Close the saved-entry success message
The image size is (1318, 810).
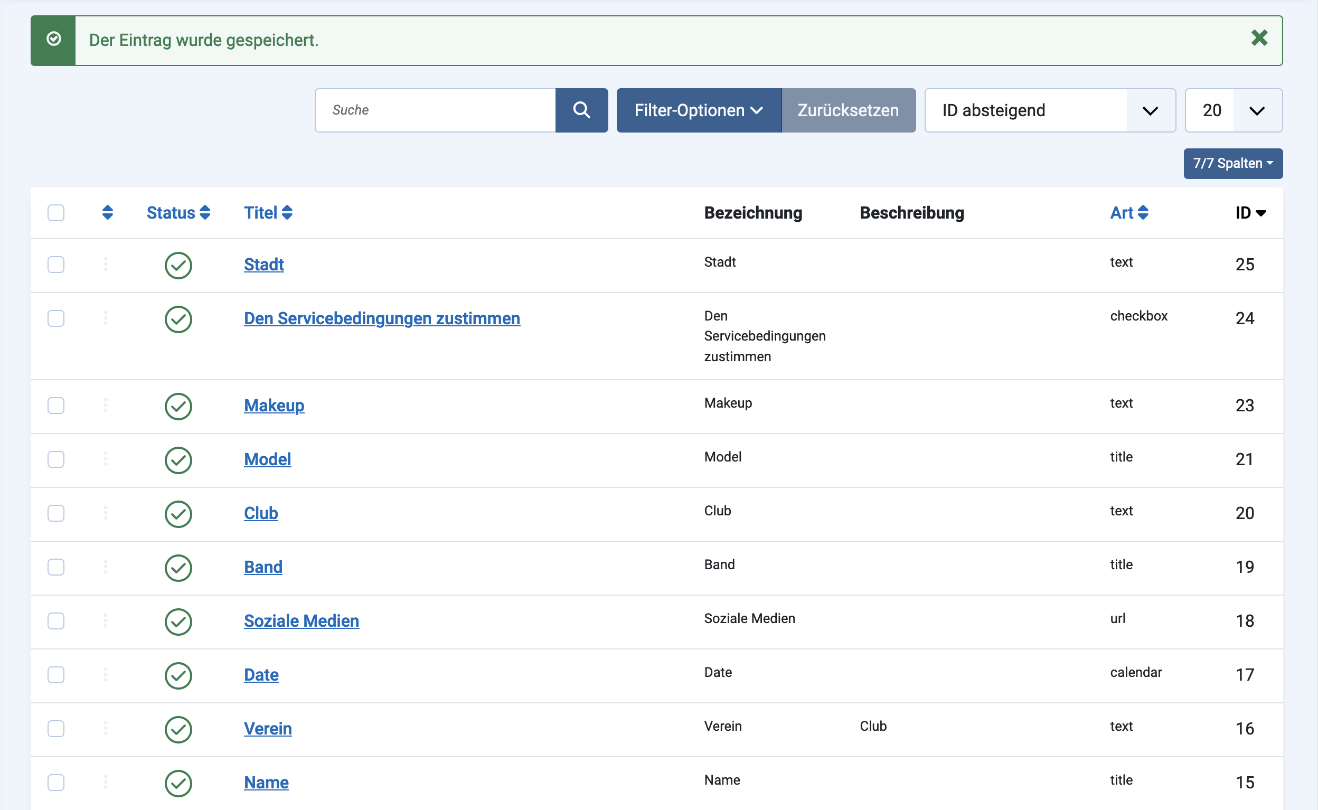point(1258,39)
